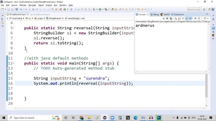Switch to the Expressions view tab
The height and width of the screenshot is (121, 216).
[178, 14]
